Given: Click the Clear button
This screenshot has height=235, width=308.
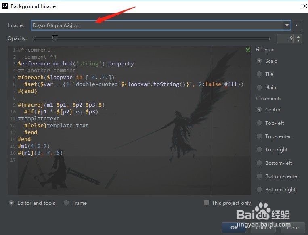Looking at the screenshot, I should tap(293, 228).
